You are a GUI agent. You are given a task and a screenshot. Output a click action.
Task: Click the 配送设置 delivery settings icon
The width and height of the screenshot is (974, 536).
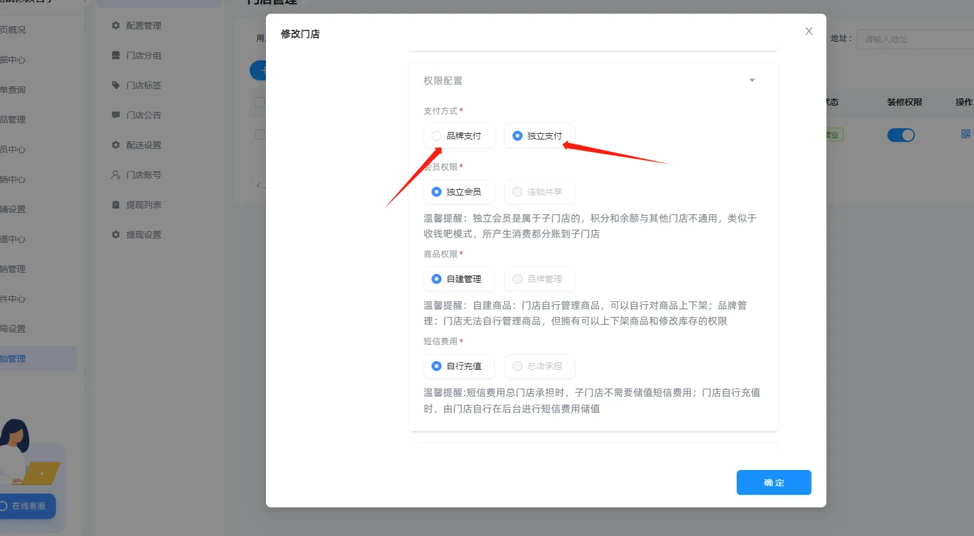(116, 144)
